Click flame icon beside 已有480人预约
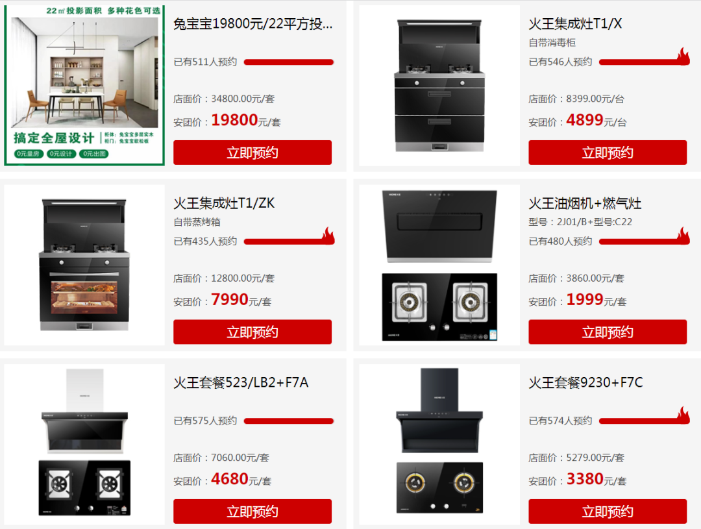 click(x=683, y=236)
